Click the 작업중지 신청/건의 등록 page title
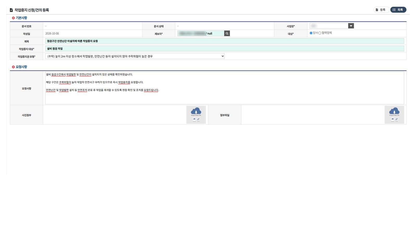Viewport: 416px width, 234px height. (32, 10)
